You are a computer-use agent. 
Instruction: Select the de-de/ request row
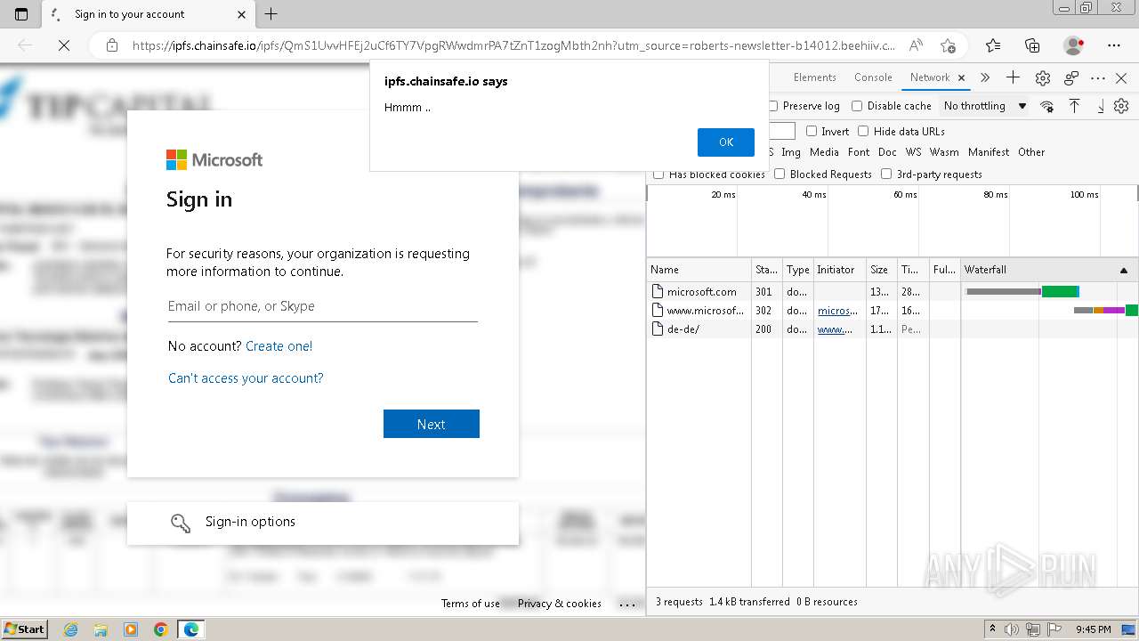[x=893, y=329]
